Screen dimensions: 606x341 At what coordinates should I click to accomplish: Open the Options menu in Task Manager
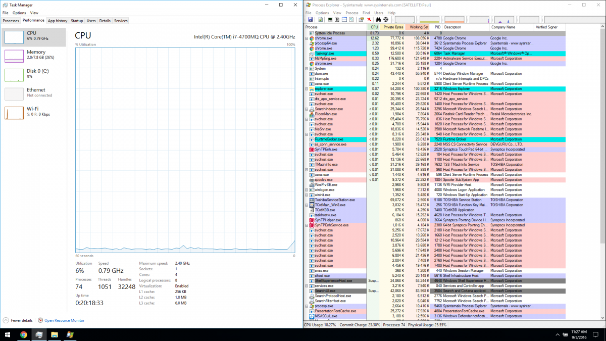(x=19, y=13)
